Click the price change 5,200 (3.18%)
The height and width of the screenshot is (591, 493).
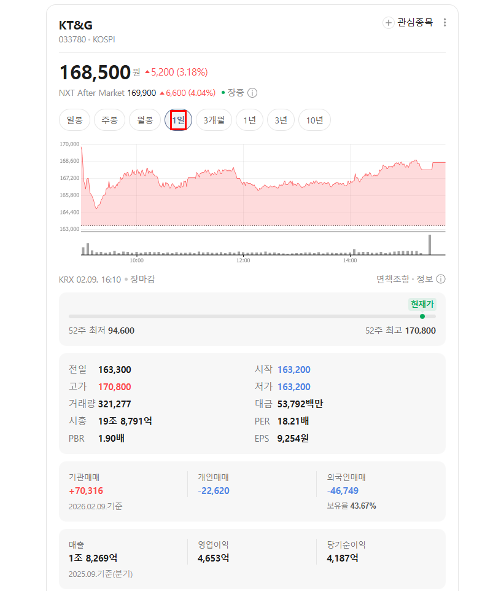(176, 72)
